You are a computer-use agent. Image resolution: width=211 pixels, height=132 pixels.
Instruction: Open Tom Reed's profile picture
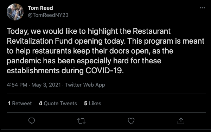point(15,12)
